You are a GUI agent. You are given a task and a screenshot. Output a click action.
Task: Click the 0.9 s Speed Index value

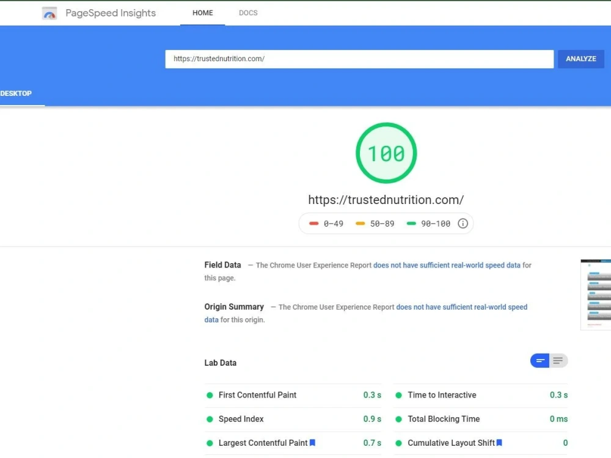(372, 419)
